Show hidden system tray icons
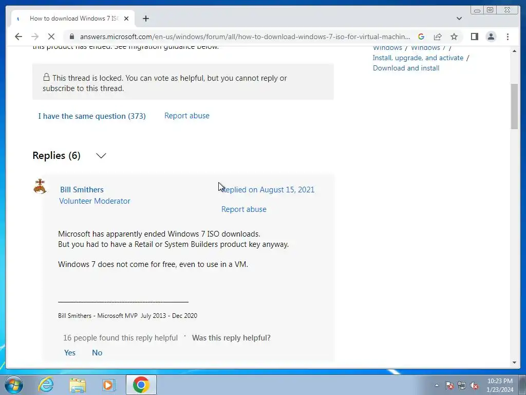 [x=437, y=385]
